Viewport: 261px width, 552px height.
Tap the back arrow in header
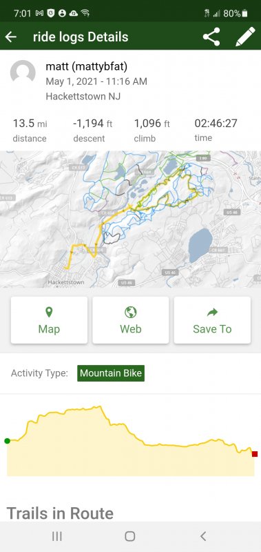(11, 37)
